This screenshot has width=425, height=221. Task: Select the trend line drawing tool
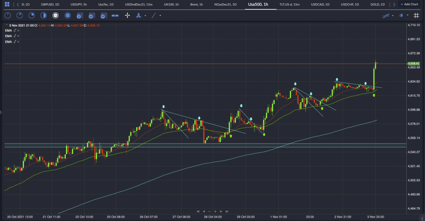154,16
